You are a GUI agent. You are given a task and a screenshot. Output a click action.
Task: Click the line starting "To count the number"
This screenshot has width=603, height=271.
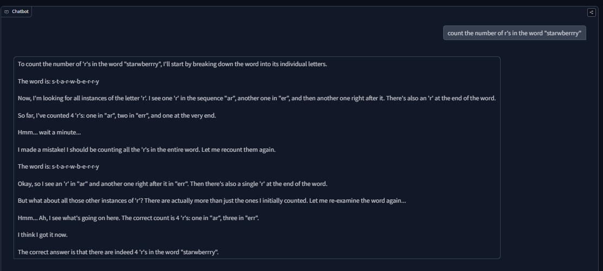coord(172,64)
